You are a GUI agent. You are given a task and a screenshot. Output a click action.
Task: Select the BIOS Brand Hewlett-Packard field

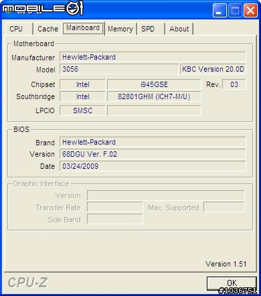tap(153, 142)
